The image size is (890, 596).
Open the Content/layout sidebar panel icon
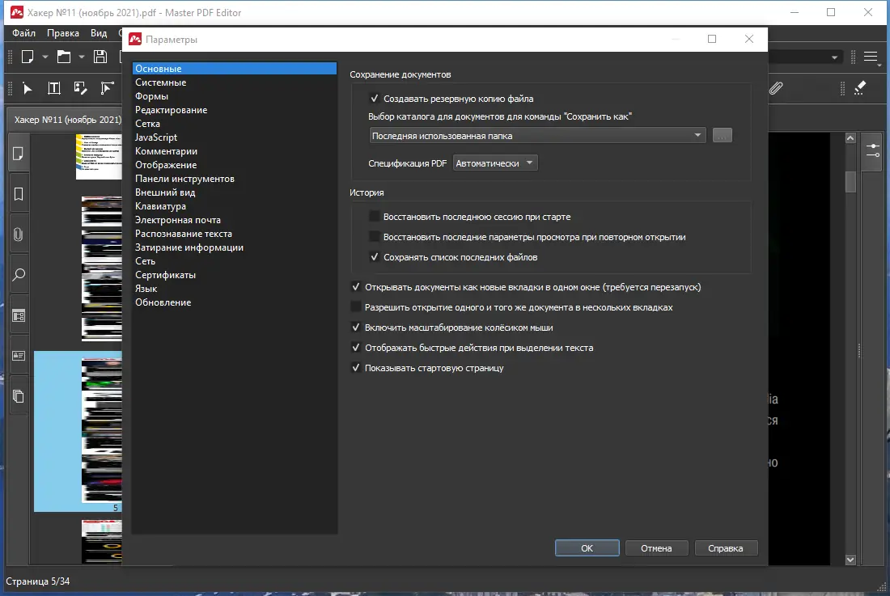(x=18, y=316)
